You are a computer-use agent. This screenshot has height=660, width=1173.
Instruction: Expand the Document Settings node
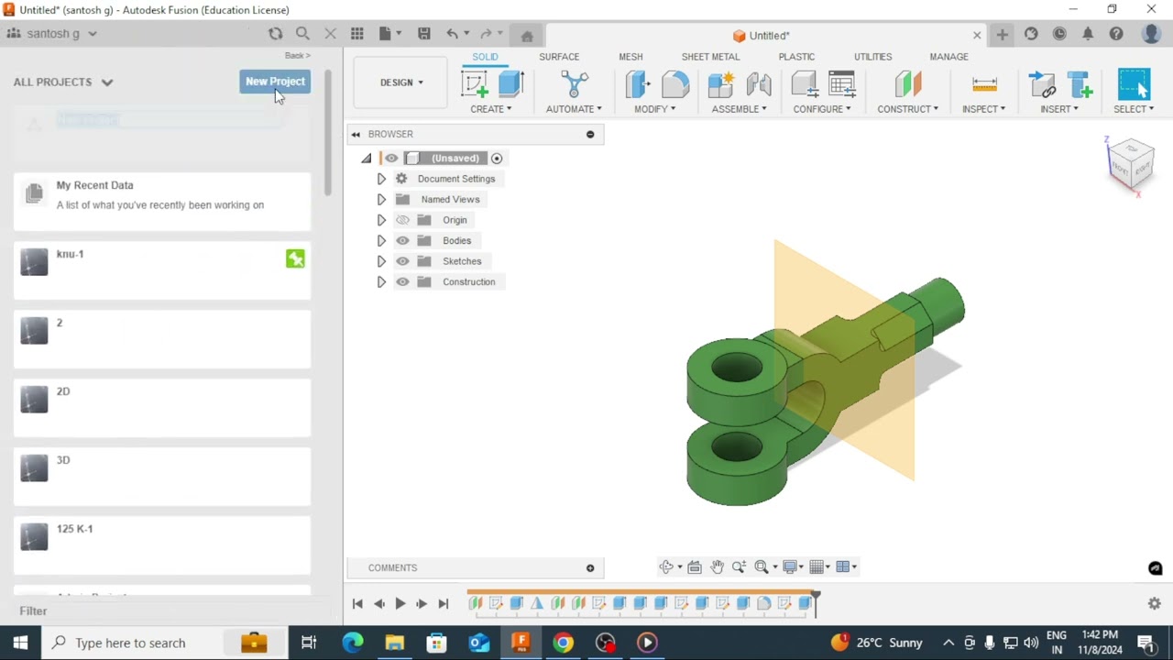click(381, 179)
